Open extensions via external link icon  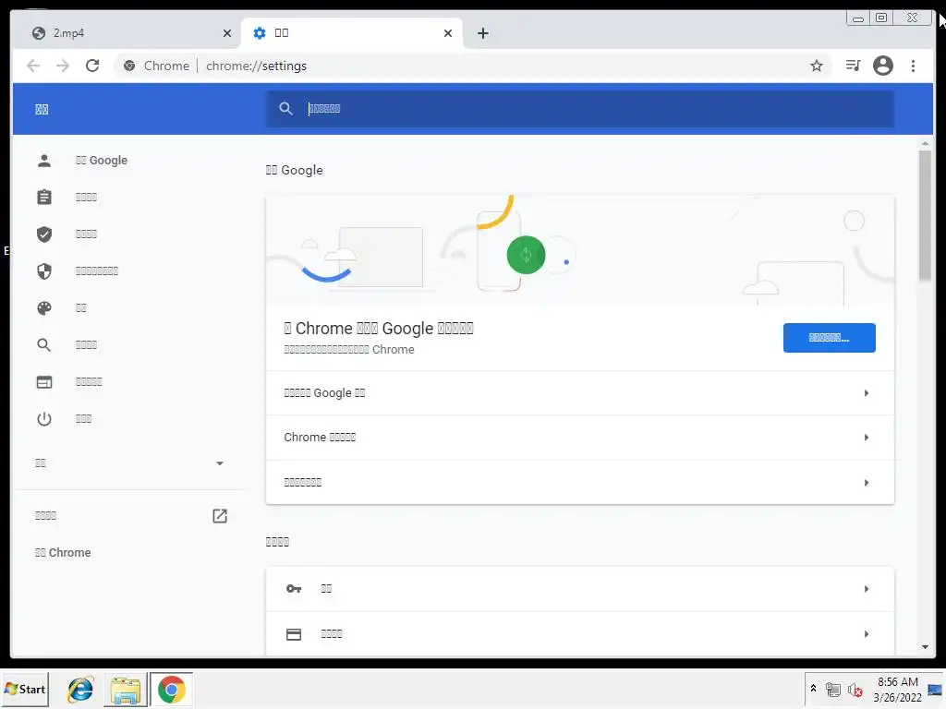(x=220, y=516)
